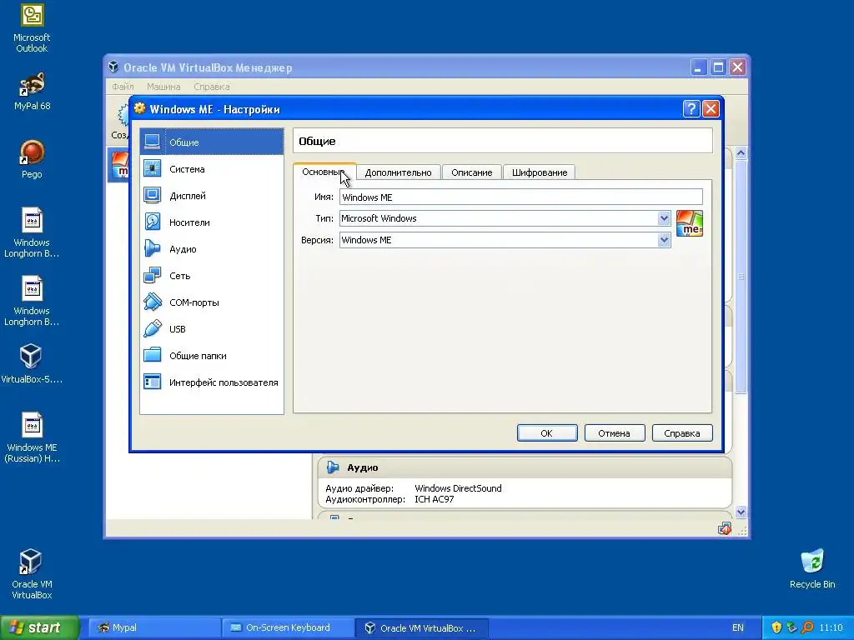
Task: Switch to the Описание tab
Action: tap(472, 172)
